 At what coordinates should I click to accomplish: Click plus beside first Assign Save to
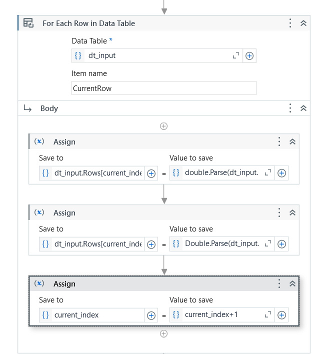coord(151,173)
